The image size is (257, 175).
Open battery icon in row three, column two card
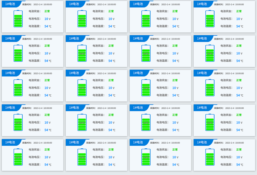82,88
